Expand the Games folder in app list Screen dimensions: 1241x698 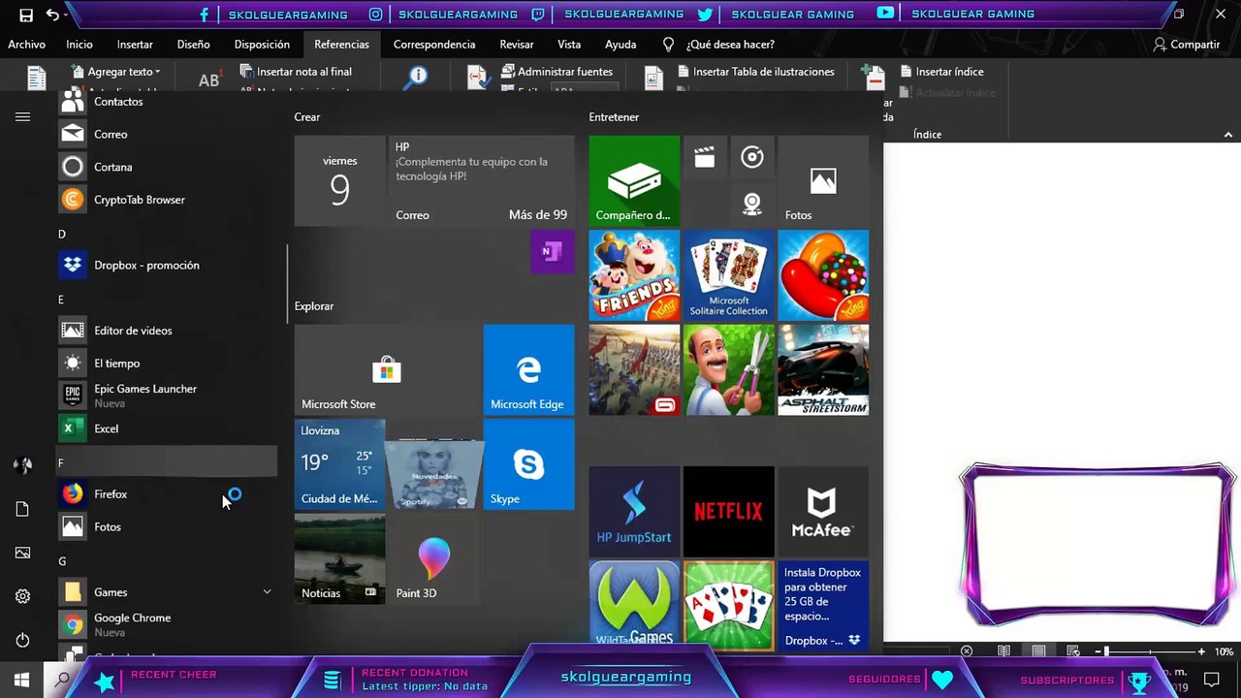coord(167,592)
